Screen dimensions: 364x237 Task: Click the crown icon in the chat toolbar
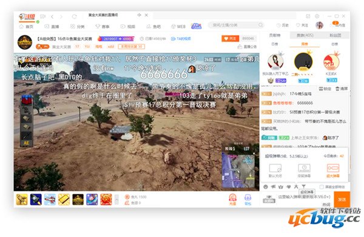281,187
